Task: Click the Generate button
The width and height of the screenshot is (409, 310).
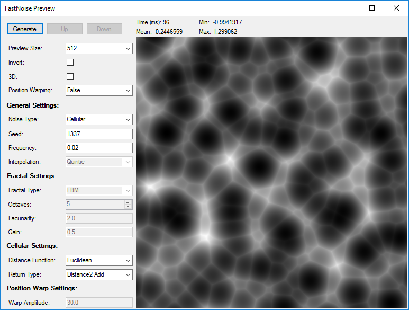Action: point(25,29)
